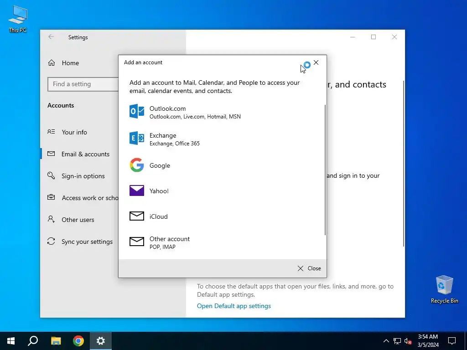Click the Other users person-plus icon

point(51,219)
